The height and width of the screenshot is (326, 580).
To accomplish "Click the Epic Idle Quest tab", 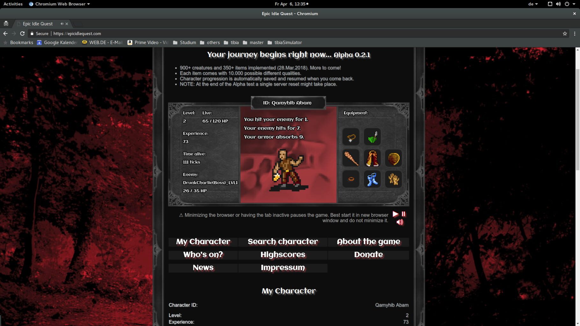I will 41,24.
